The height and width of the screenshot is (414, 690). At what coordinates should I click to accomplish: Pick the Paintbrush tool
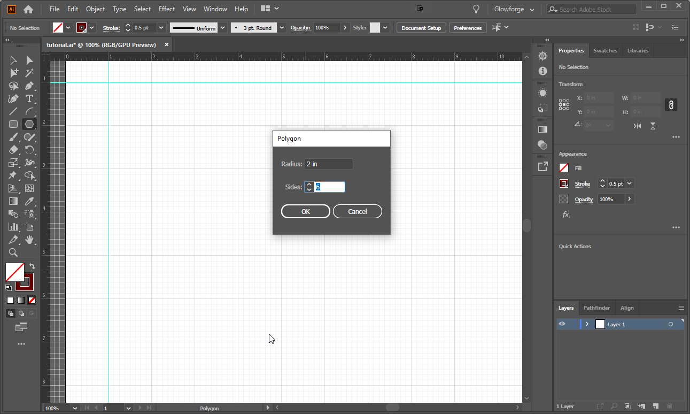(13, 137)
